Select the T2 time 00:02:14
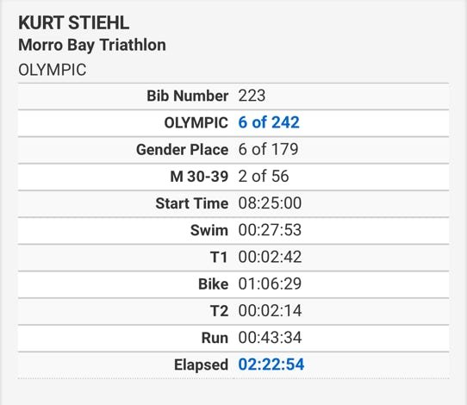The width and height of the screenshot is (467, 405). 270,310
